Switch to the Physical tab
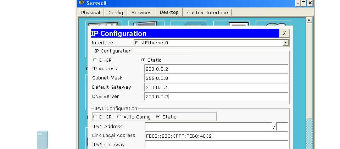 point(91,12)
